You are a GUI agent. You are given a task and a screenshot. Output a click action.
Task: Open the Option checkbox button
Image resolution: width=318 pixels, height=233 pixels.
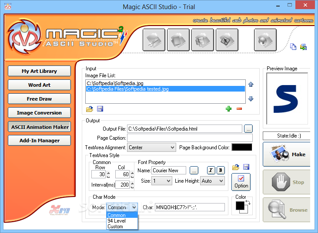coord(241,182)
